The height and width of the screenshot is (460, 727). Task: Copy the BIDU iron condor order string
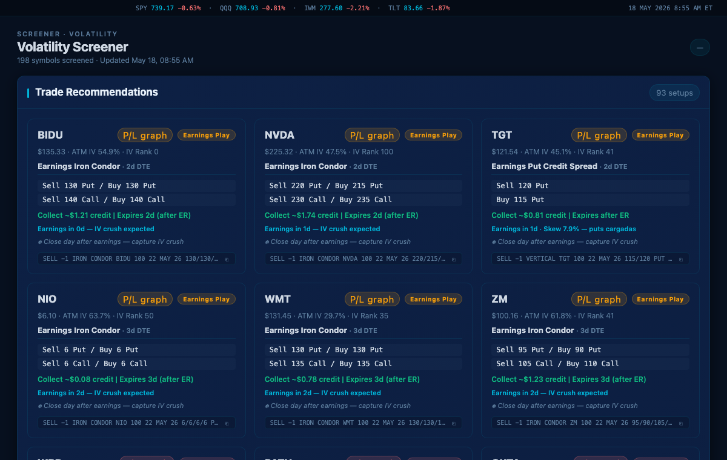(x=227, y=259)
